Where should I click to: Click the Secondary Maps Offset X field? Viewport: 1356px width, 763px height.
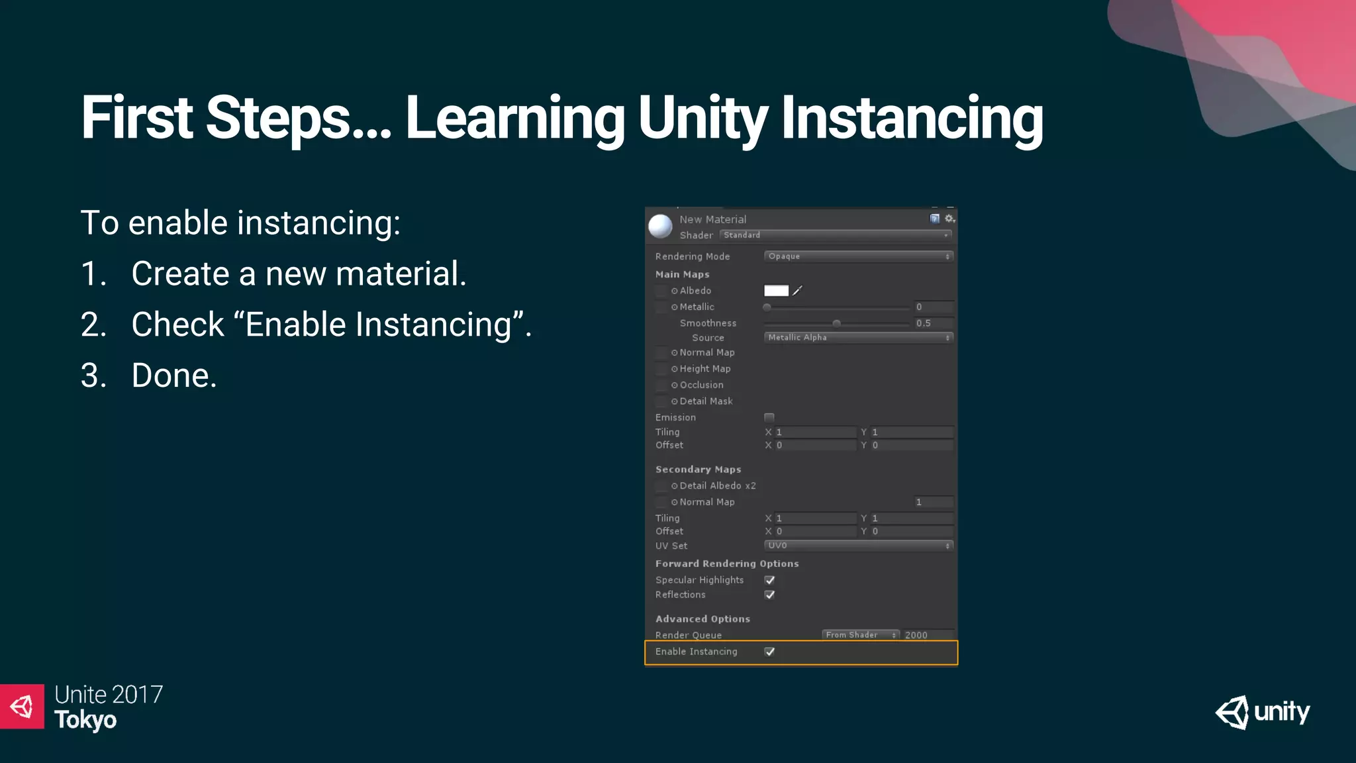pos(815,531)
